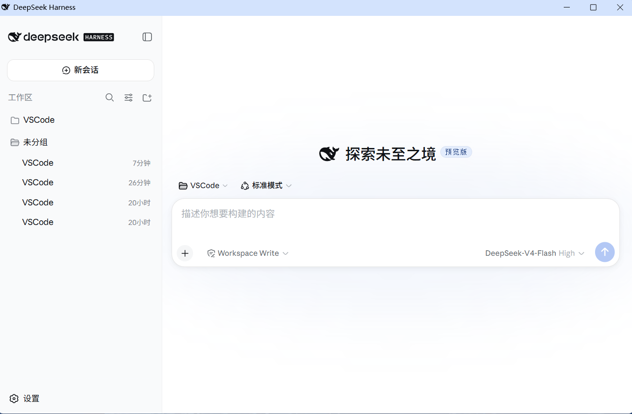
Task: Open the Workspace Write permission dropdown
Action: tap(248, 253)
